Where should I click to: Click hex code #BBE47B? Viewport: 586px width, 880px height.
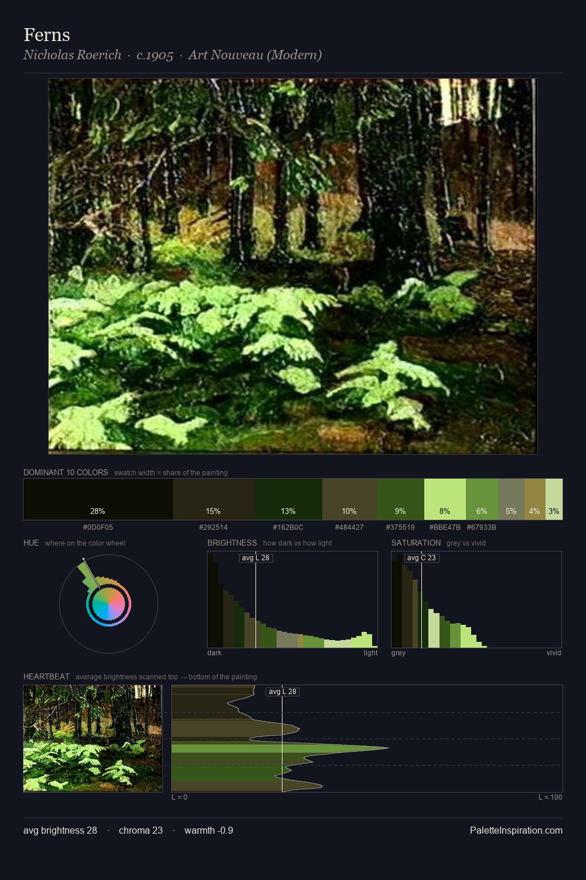[445, 527]
